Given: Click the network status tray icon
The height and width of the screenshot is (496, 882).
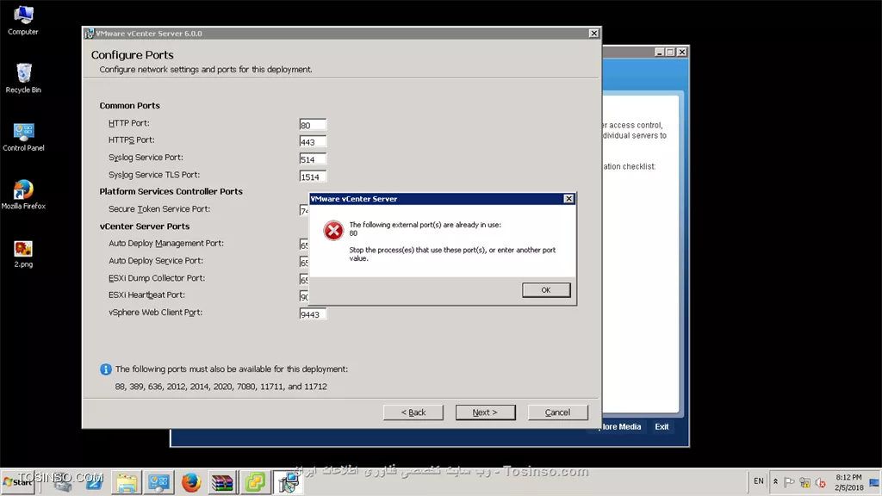Looking at the screenshot, I should (x=805, y=482).
